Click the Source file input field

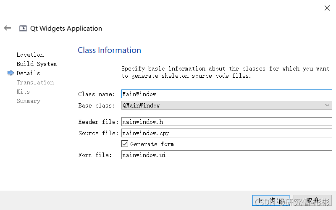coord(226,133)
